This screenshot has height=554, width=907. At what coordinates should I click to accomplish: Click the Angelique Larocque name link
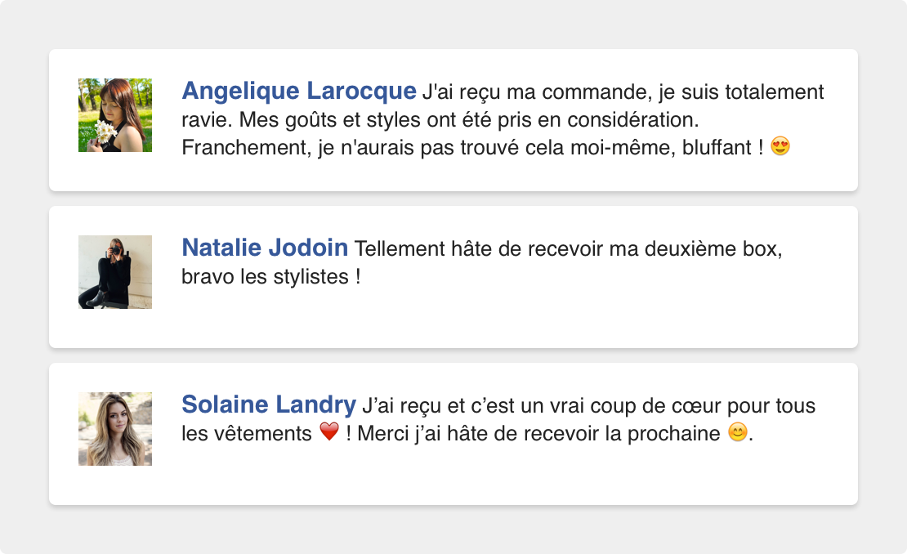299,91
